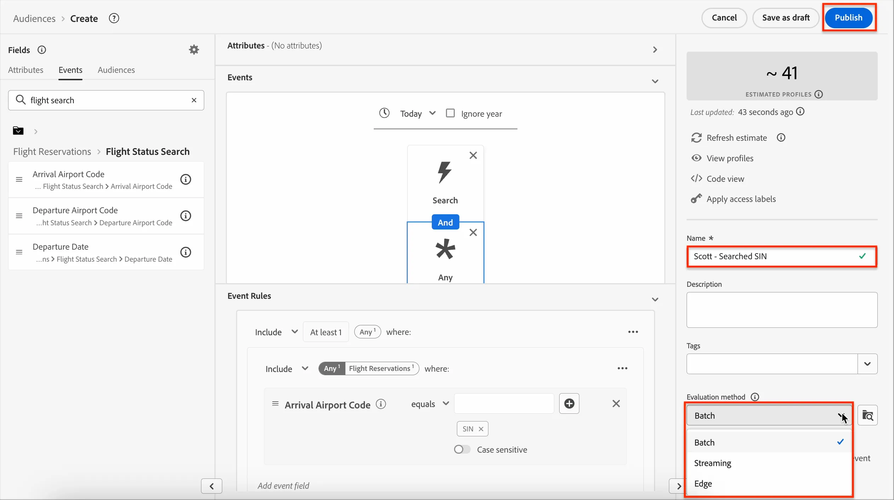The image size is (894, 500).
Task: Click the Cancel button
Action: coord(724,18)
